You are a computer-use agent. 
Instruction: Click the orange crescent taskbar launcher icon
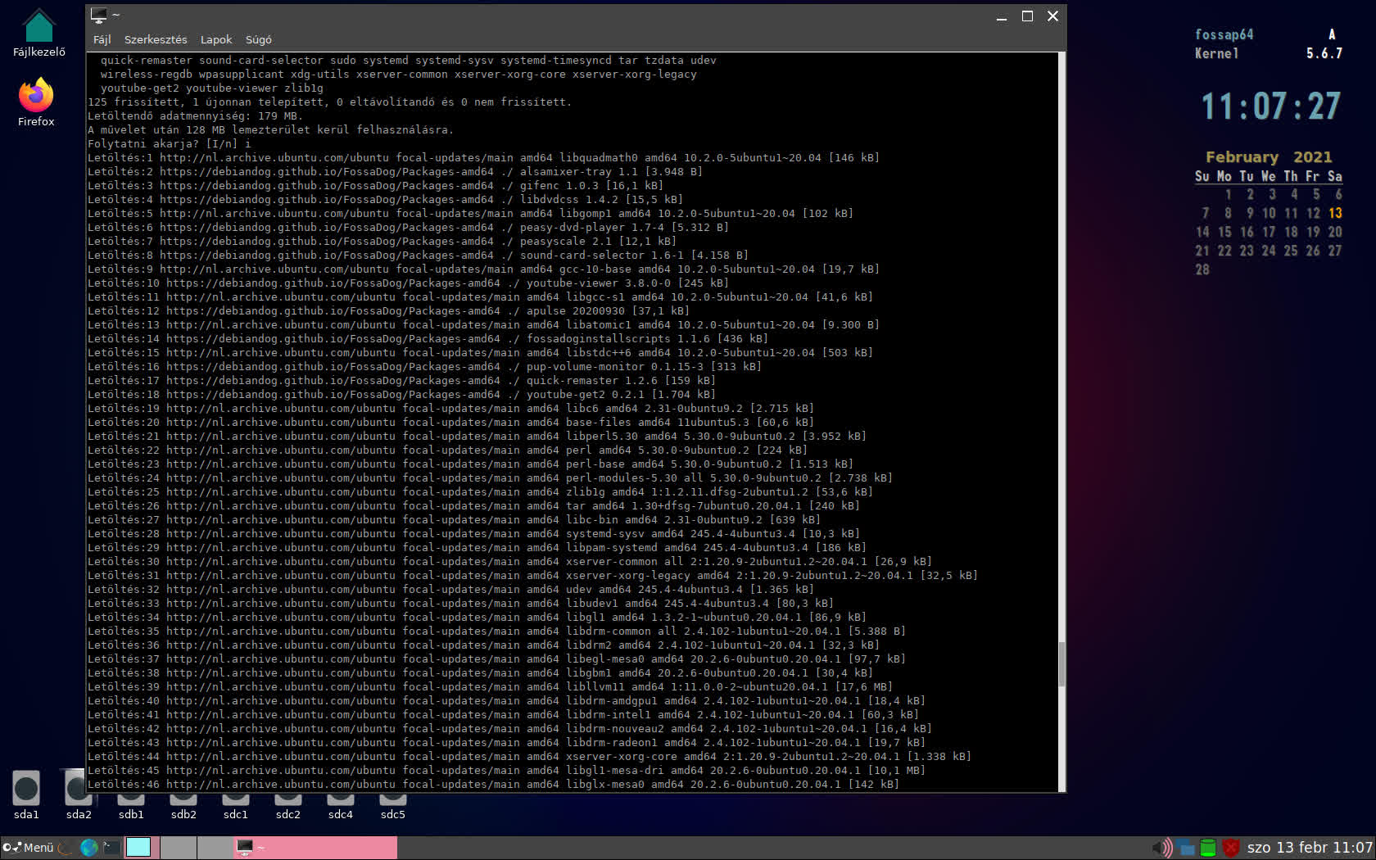(66, 848)
